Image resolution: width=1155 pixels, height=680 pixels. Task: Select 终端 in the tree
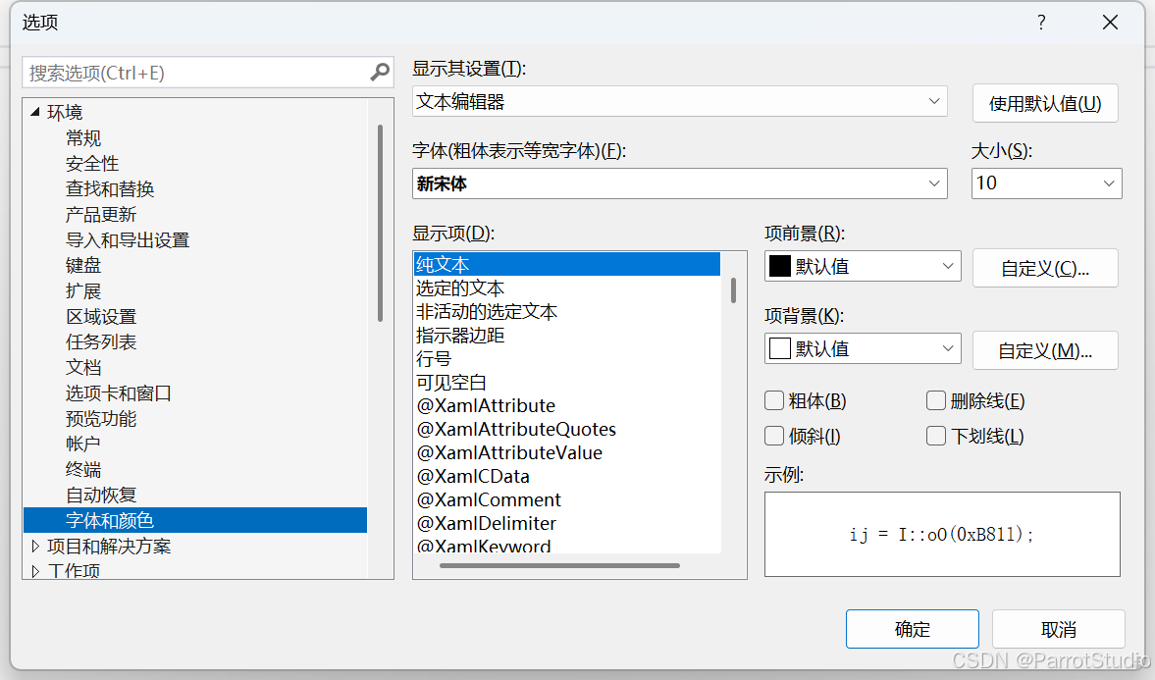(83, 470)
